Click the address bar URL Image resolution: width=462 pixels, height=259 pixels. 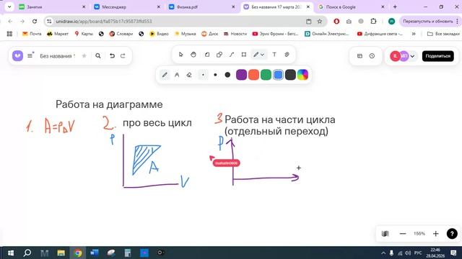(x=104, y=21)
